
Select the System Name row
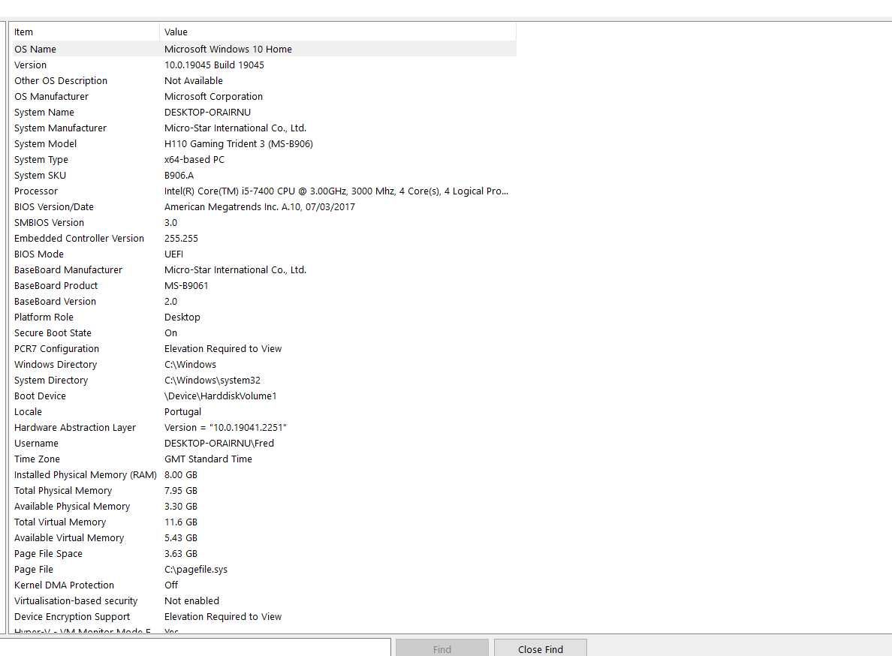[x=263, y=112]
